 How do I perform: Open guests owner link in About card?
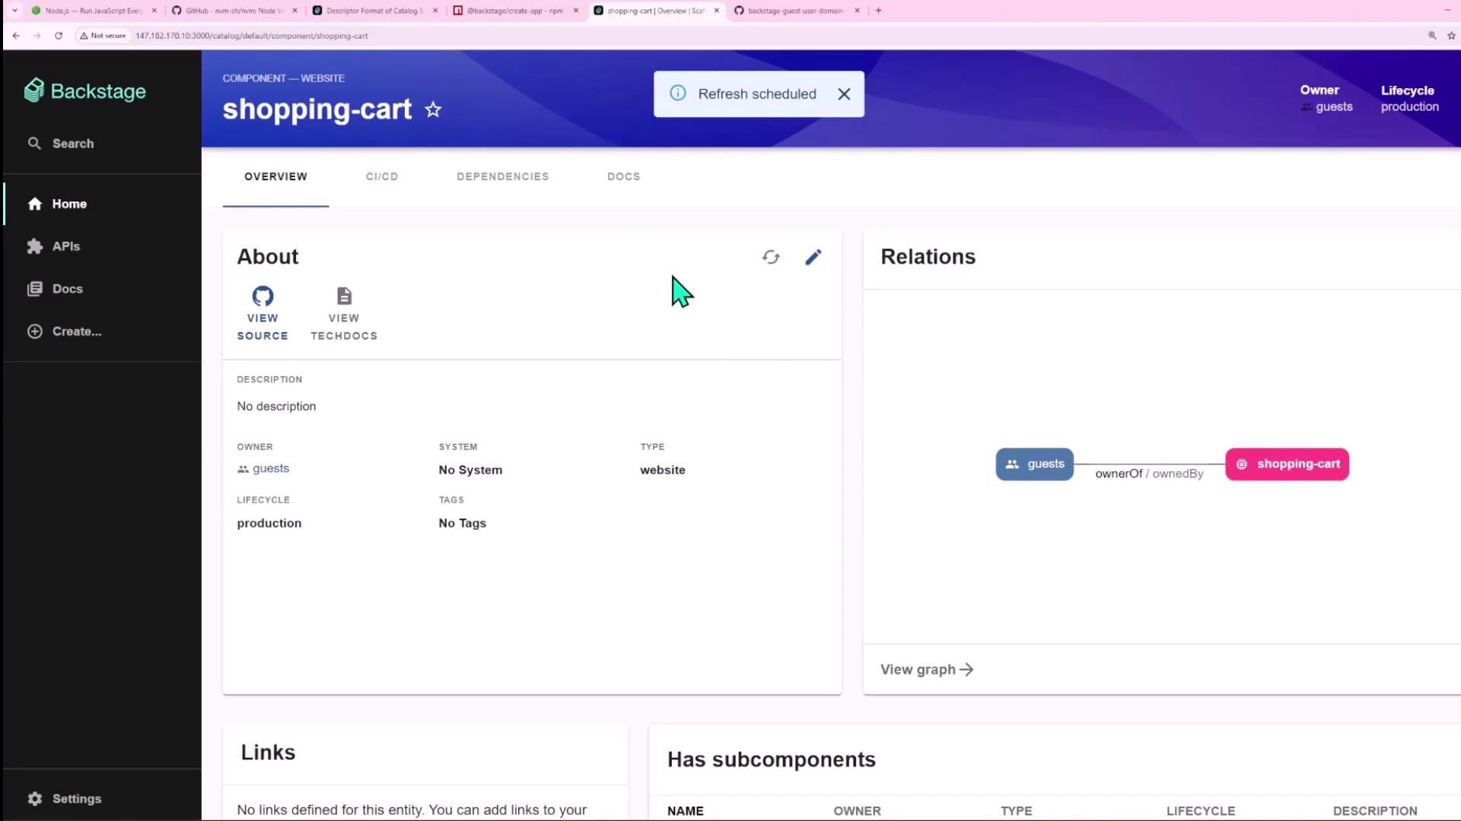click(x=271, y=469)
